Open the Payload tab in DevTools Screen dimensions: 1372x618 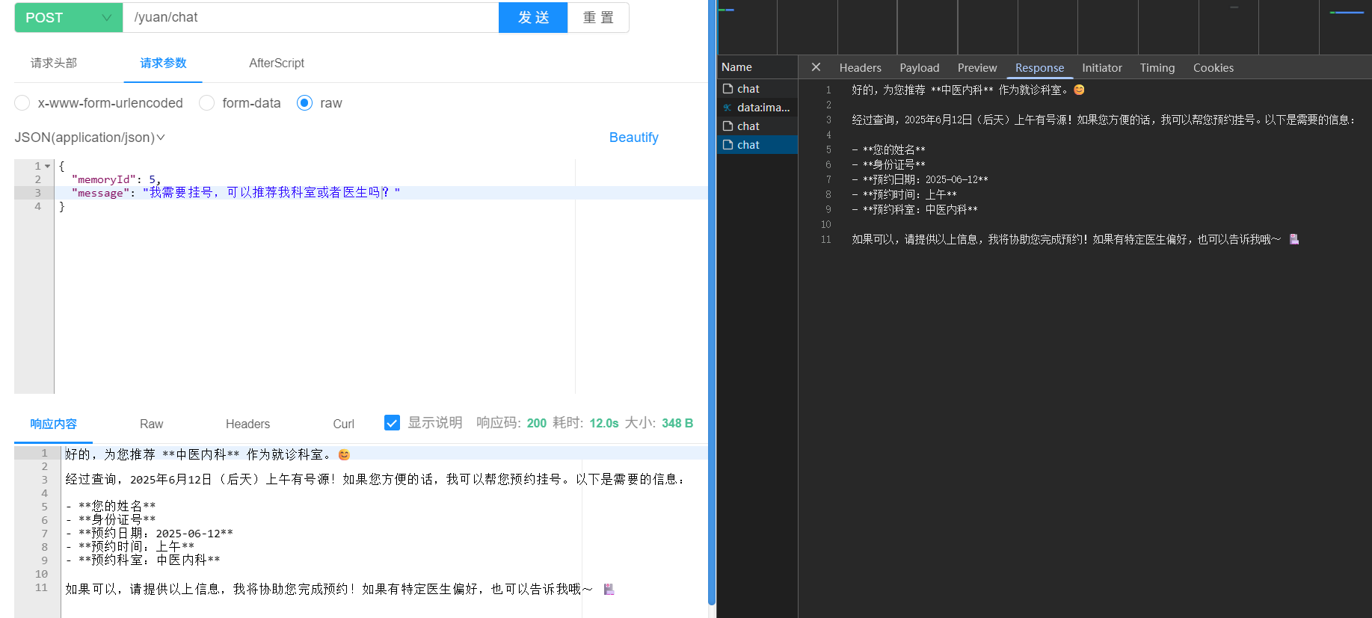tap(919, 68)
